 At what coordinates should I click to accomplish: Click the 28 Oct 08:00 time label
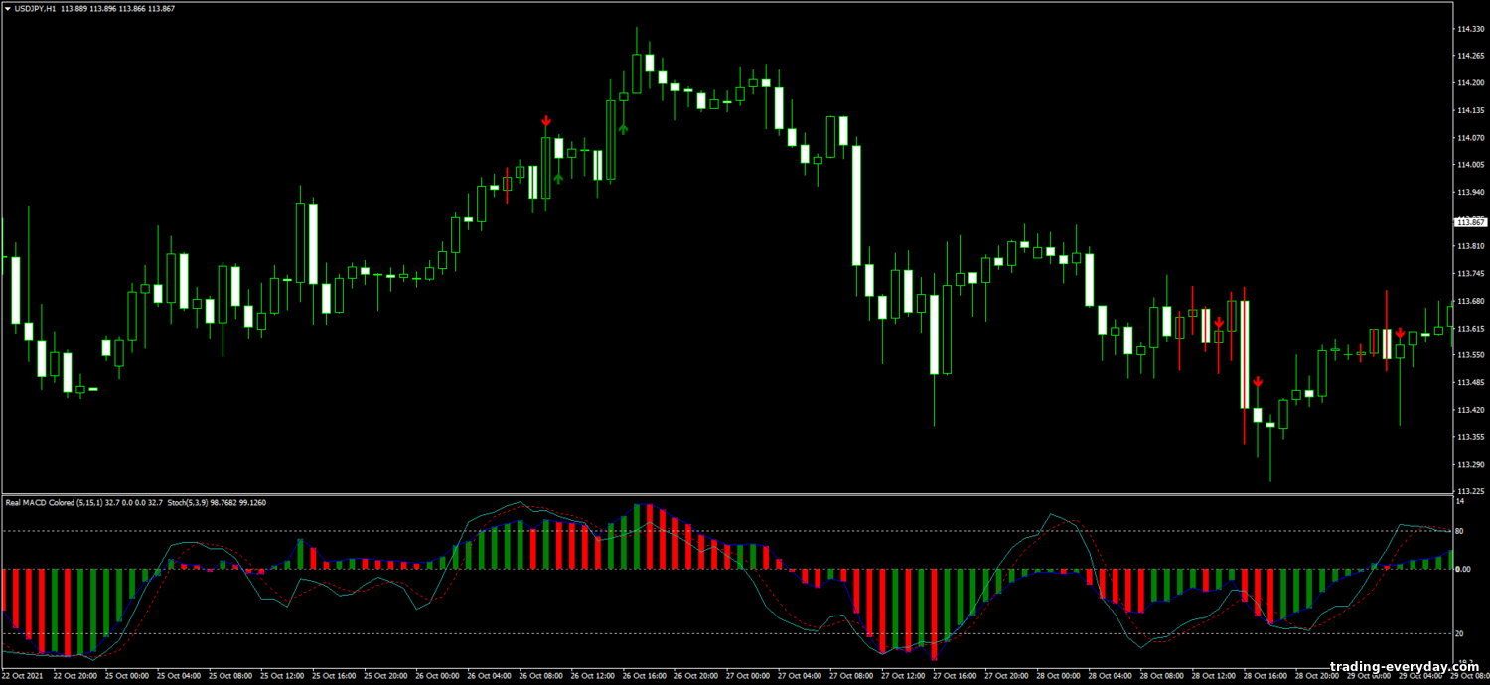click(x=1159, y=676)
